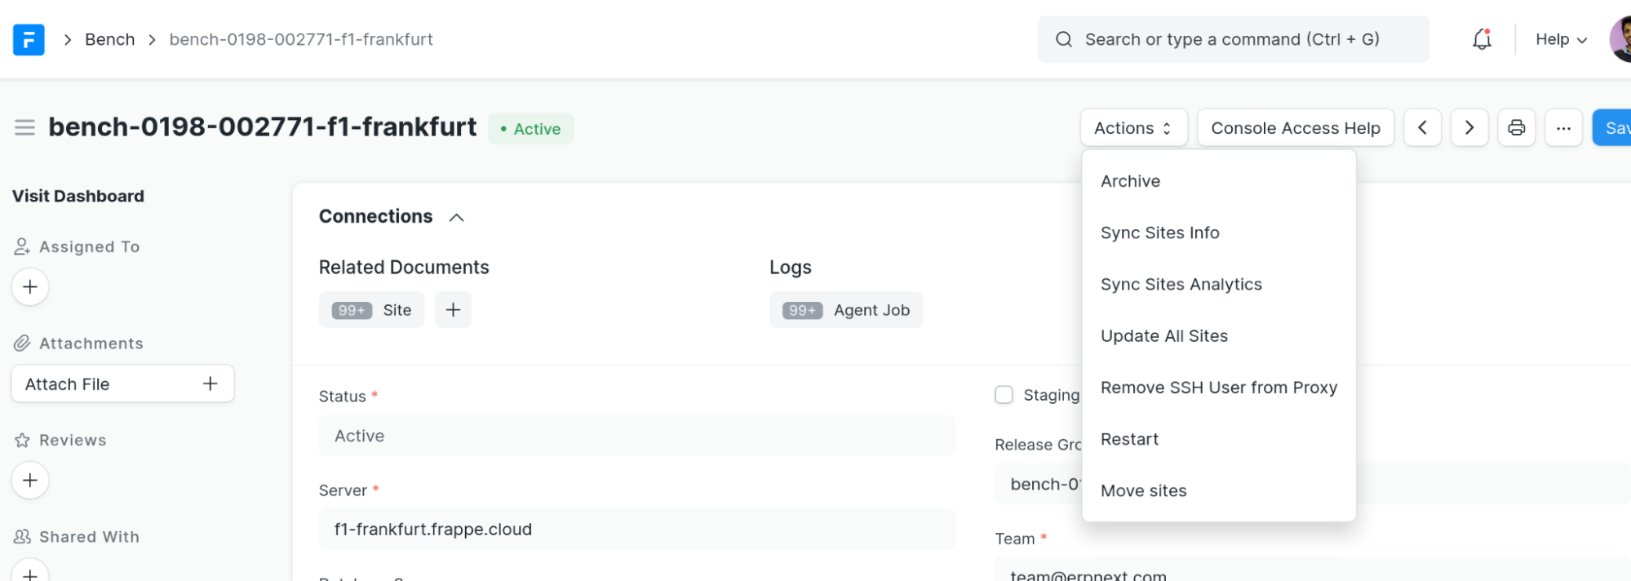Image resolution: width=1631 pixels, height=581 pixels.
Task: Click the search command bar
Action: [x=1232, y=39]
